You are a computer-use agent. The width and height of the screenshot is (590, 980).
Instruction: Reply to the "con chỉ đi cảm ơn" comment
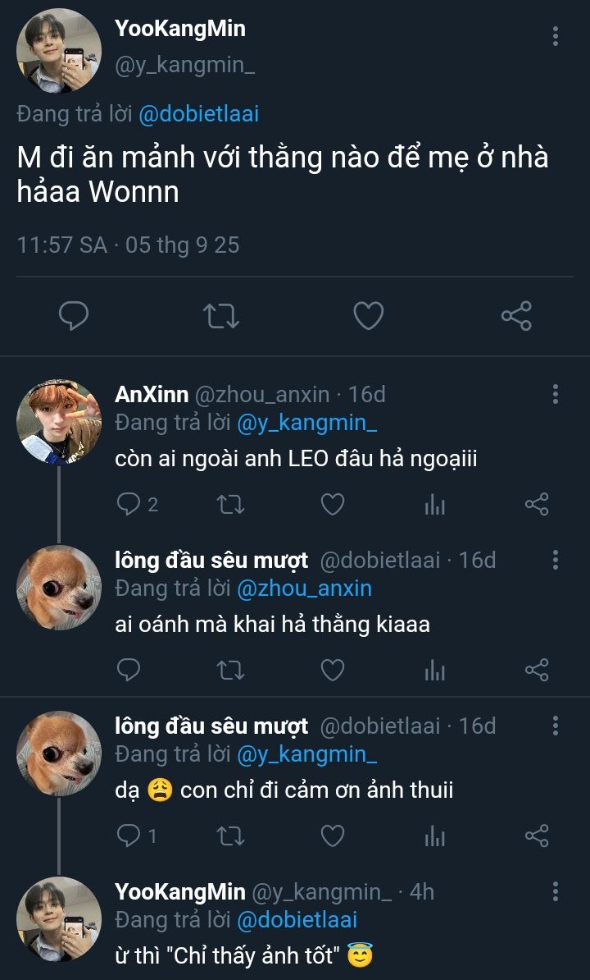tap(129, 836)
